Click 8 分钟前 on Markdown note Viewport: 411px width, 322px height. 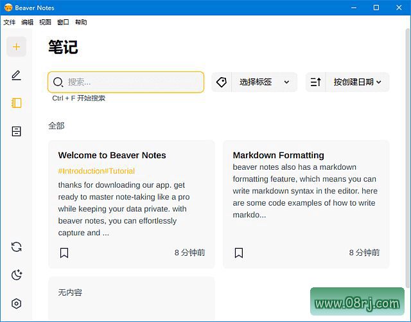pyautogui.click(x=364, y=253)
